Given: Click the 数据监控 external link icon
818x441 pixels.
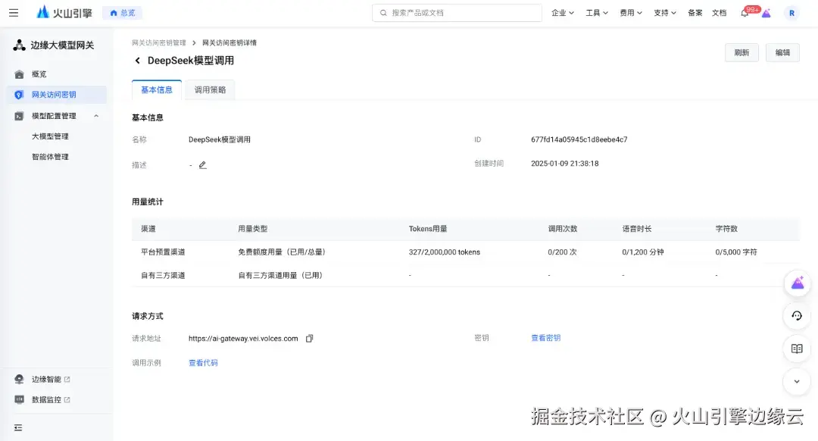Looking at the screenshot, I should click(x=67, y=400).
